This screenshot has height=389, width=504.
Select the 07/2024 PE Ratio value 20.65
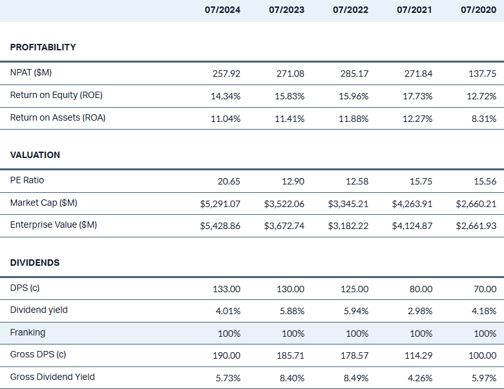click(229, 181)
